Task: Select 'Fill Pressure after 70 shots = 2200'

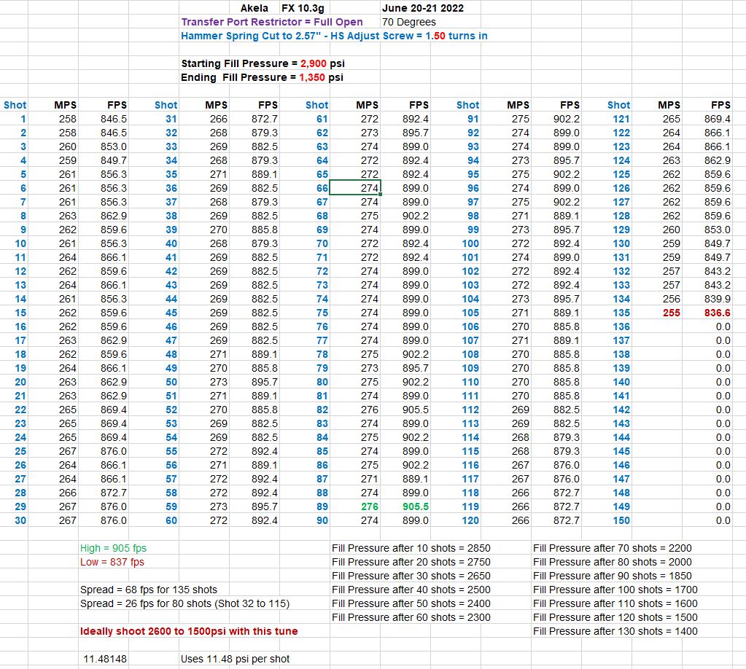Action: coord(613,548)
